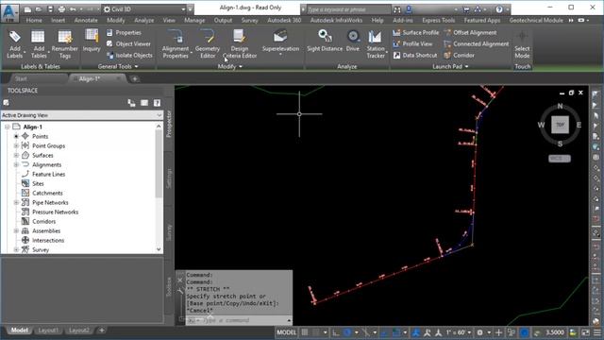The height and width of the screenshot is (340, 604).
Task: Switch to Layout1 tab
Action: point(48,331)
